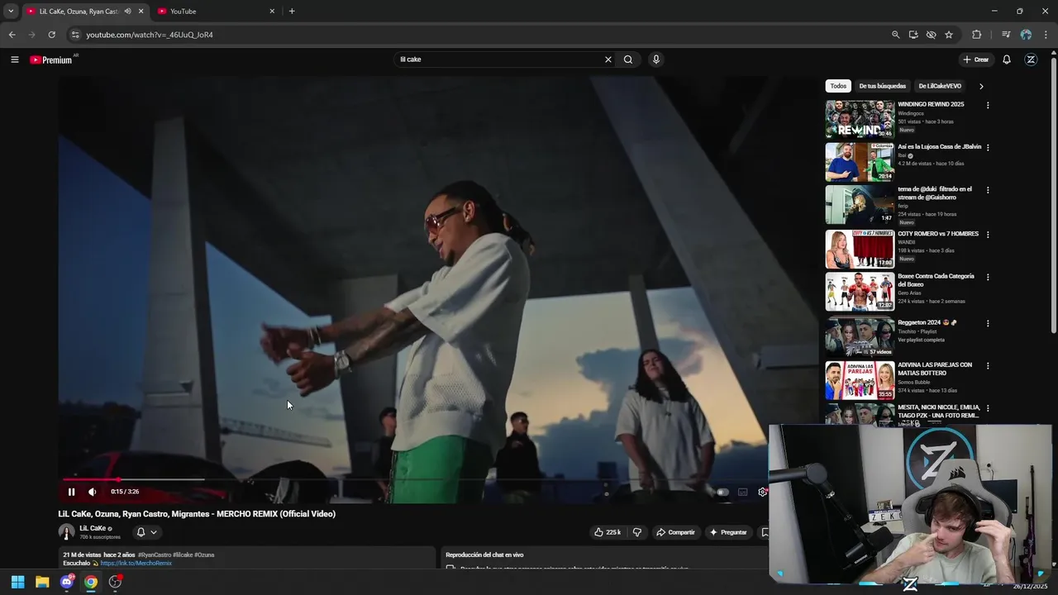Go to YouTube Premium home logo

51,59
